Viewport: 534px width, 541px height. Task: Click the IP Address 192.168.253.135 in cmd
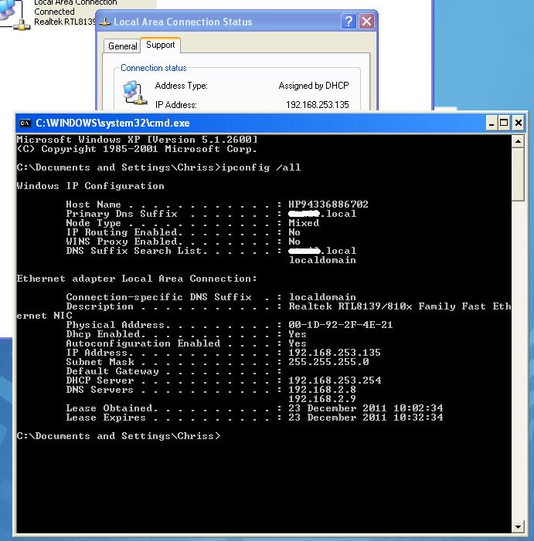pyautogui.click(x=335, y=353)
